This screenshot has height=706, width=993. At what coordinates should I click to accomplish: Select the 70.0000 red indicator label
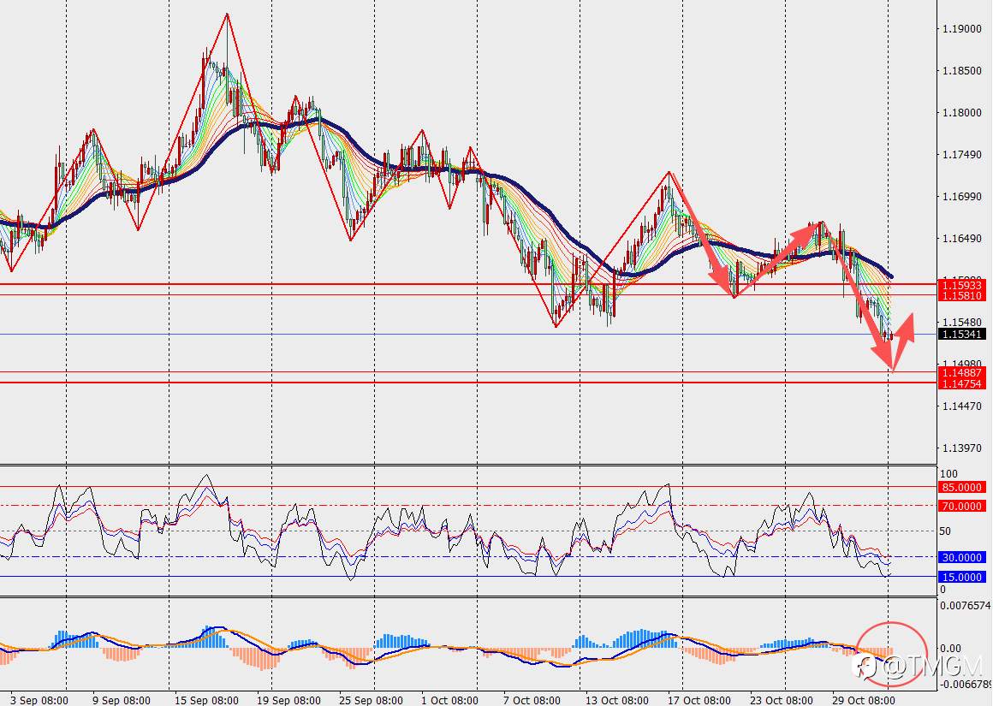tap(962, 506)
